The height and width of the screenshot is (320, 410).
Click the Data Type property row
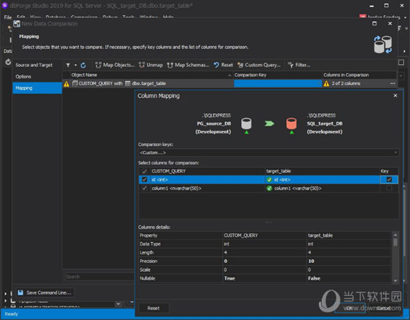click(x=264, y=244)
